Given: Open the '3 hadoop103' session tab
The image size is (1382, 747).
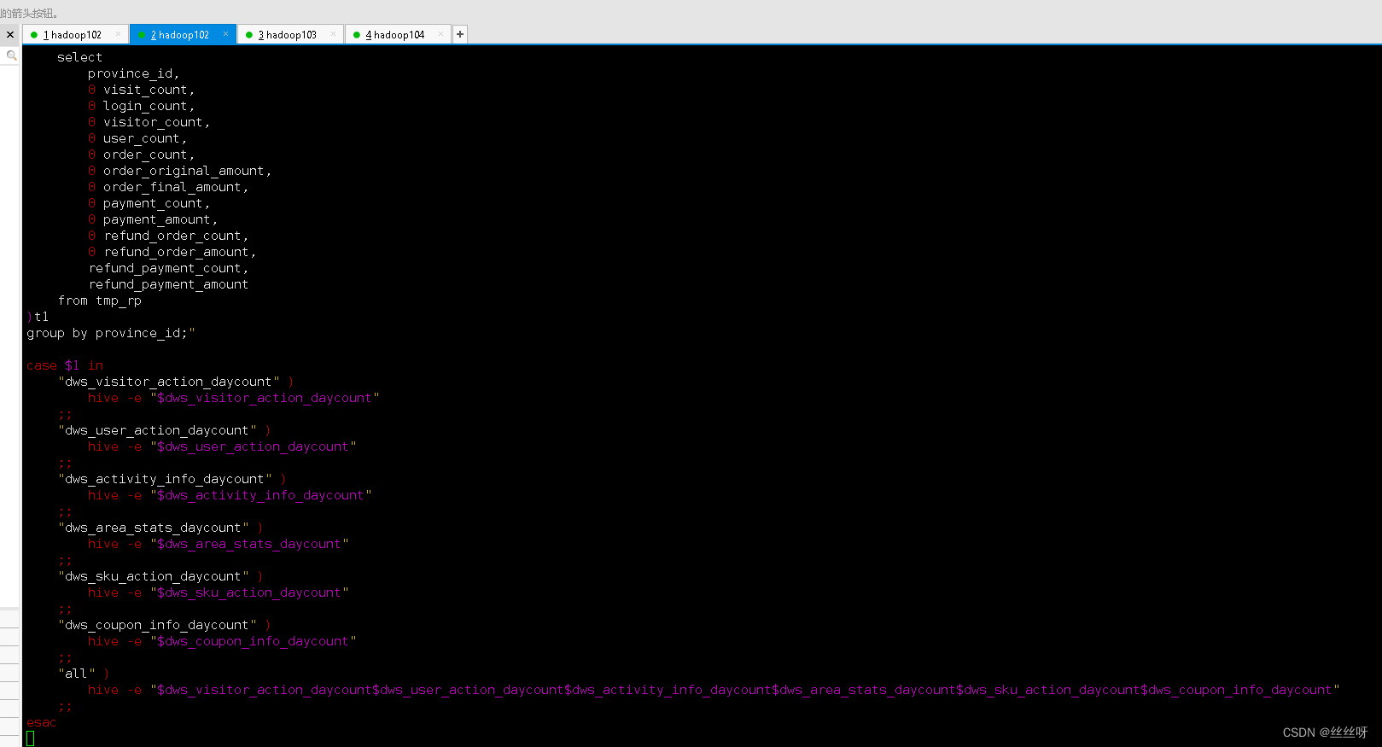Looking at the screenshot, I should (x=288, y=35).
